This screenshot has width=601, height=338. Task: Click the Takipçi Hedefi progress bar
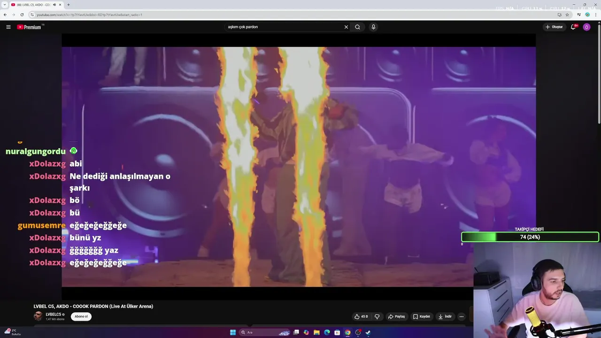tap(530, 237)
